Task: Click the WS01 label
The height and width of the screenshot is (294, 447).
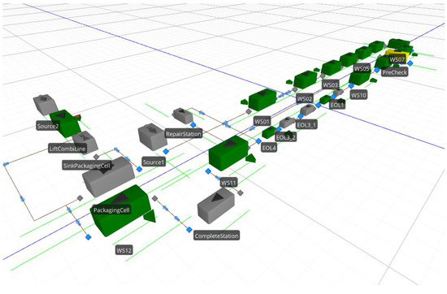Action: [262, 122]
